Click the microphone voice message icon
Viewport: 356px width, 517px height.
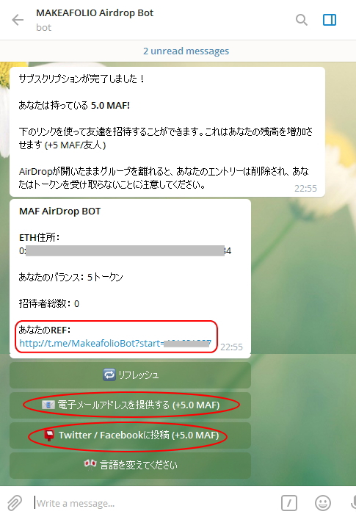(x=353, y=503)
